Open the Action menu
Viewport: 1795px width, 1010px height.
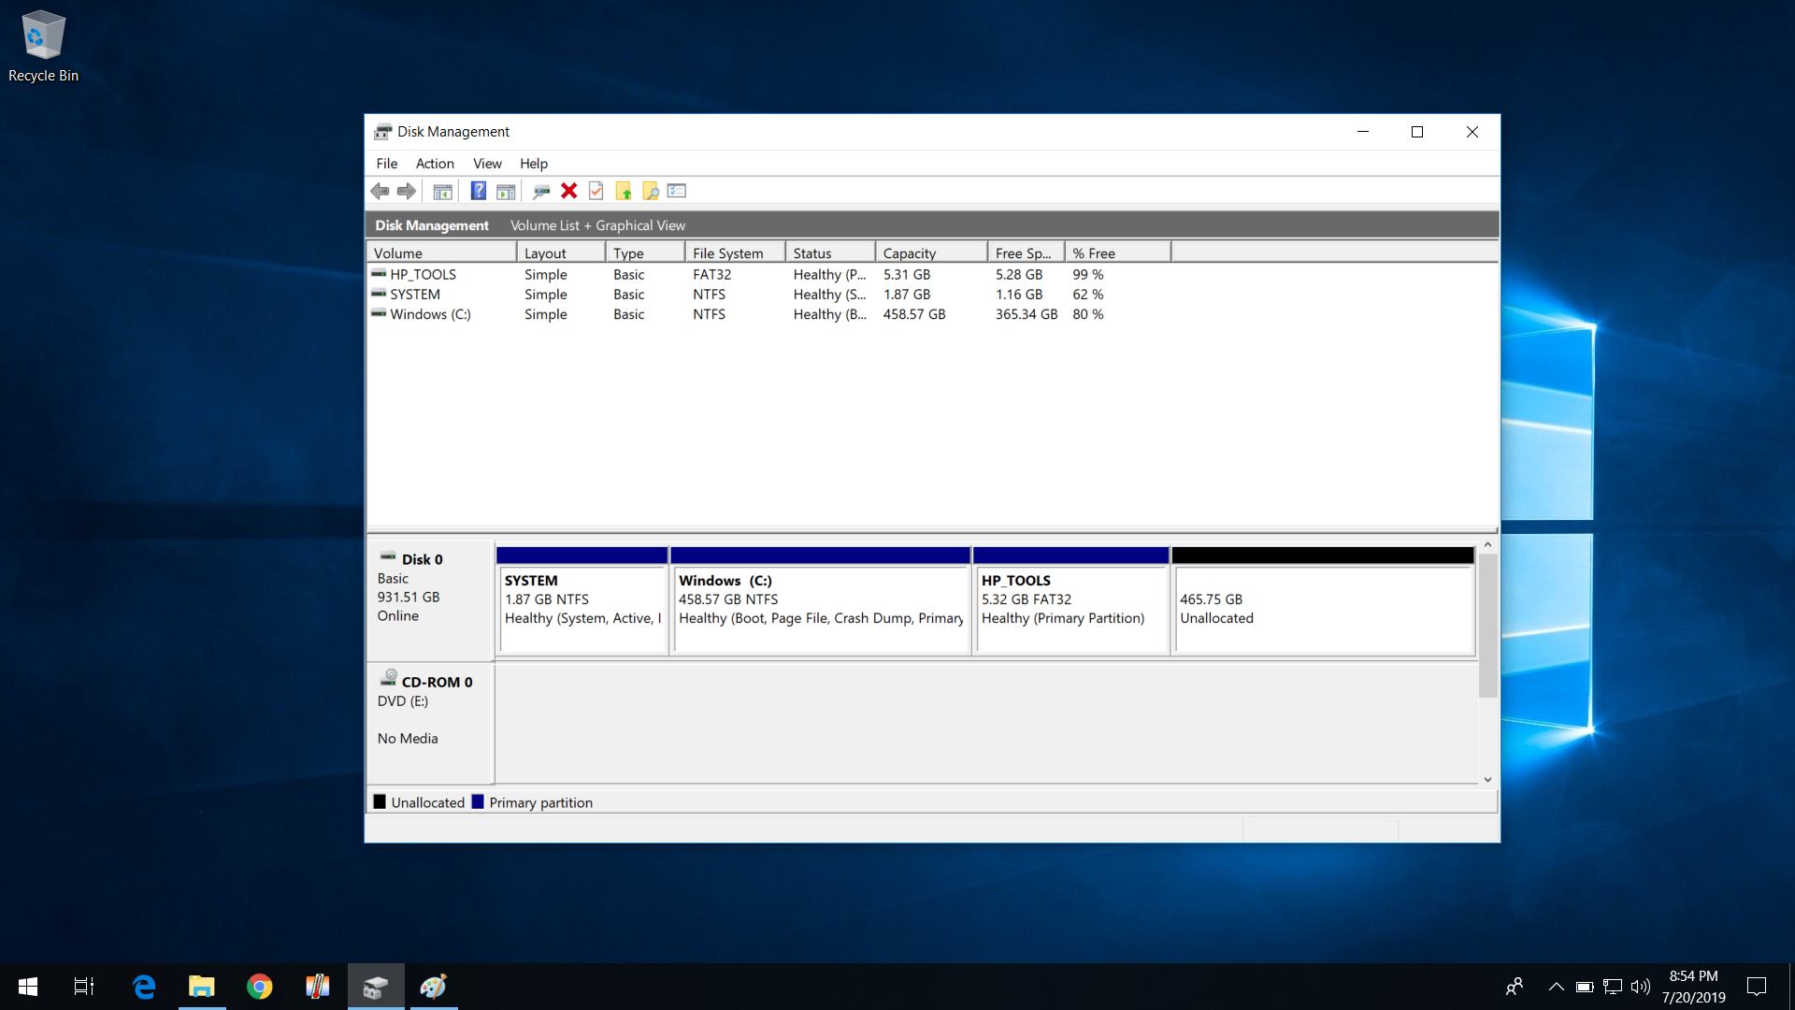click(435, 163)
